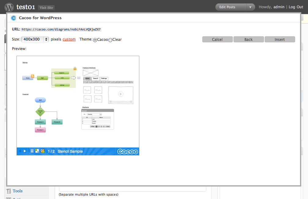Image resolution: width=308 pixels, height=199 pixels.
Task: Click the admin profile link
Action: coord(279,7)
